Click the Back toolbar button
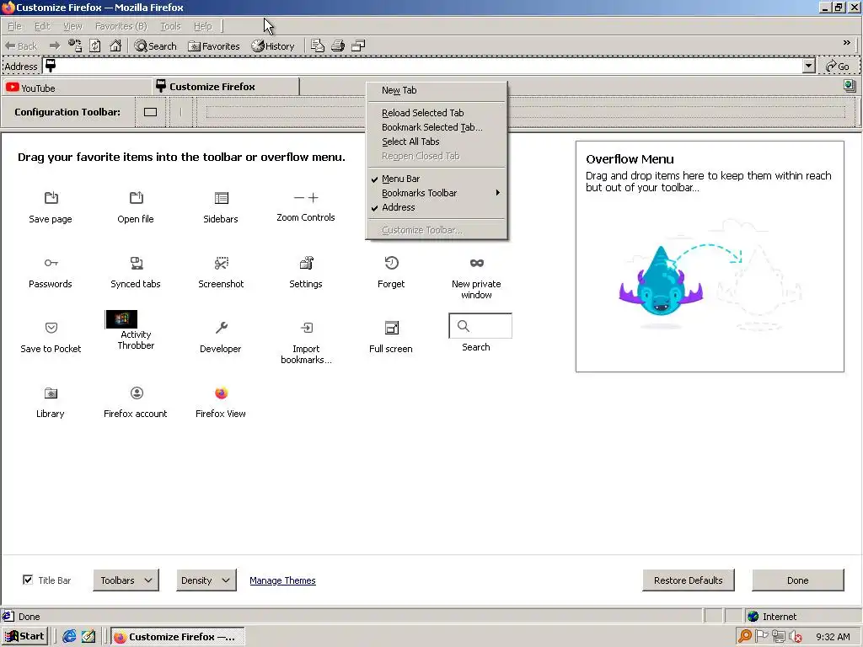 tap(21, 45)
